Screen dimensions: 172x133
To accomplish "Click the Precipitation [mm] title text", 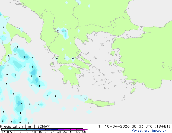I will point(17,126).
